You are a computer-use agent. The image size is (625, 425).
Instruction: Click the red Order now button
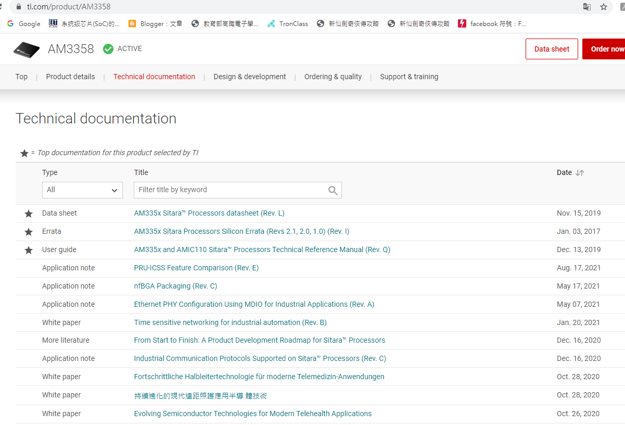click(x=604, y=49)
